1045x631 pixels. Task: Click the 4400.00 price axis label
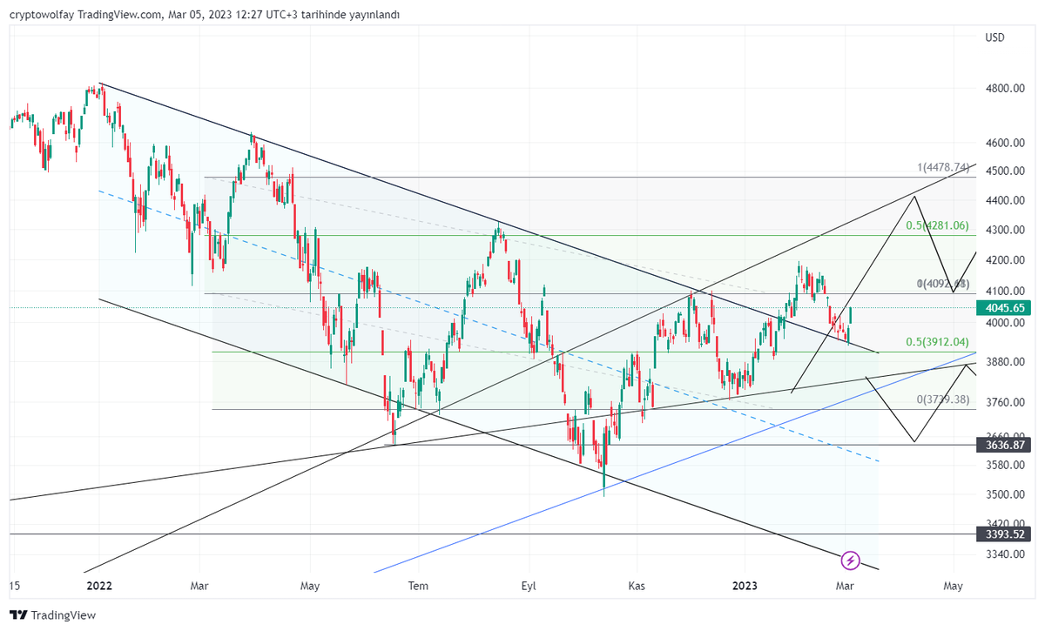(x=1004, y=200)
